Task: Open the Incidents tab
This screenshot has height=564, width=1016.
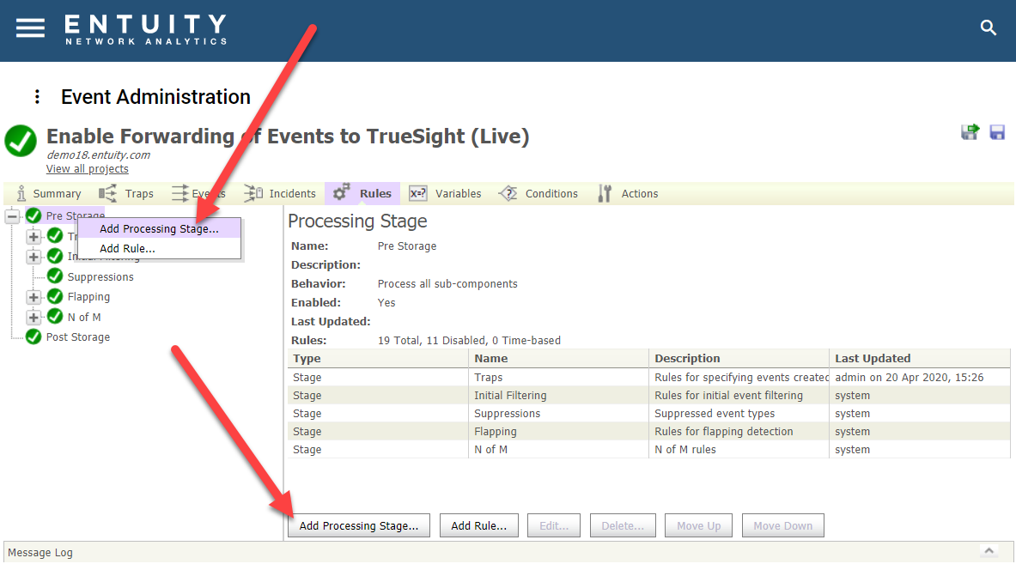Action: point(280,194)
